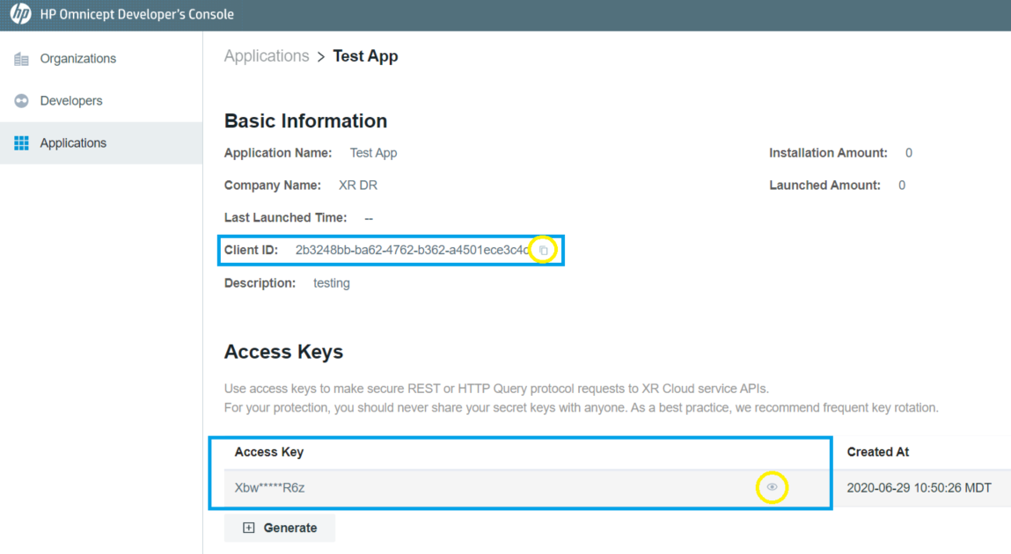Screen dimensions: 1011x554
Task: Open Organizations in the sidebar
Action: (x=77, y=59)
